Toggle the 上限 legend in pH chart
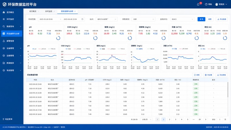This screenshot has height=130, width=231. tap(42, 49)
